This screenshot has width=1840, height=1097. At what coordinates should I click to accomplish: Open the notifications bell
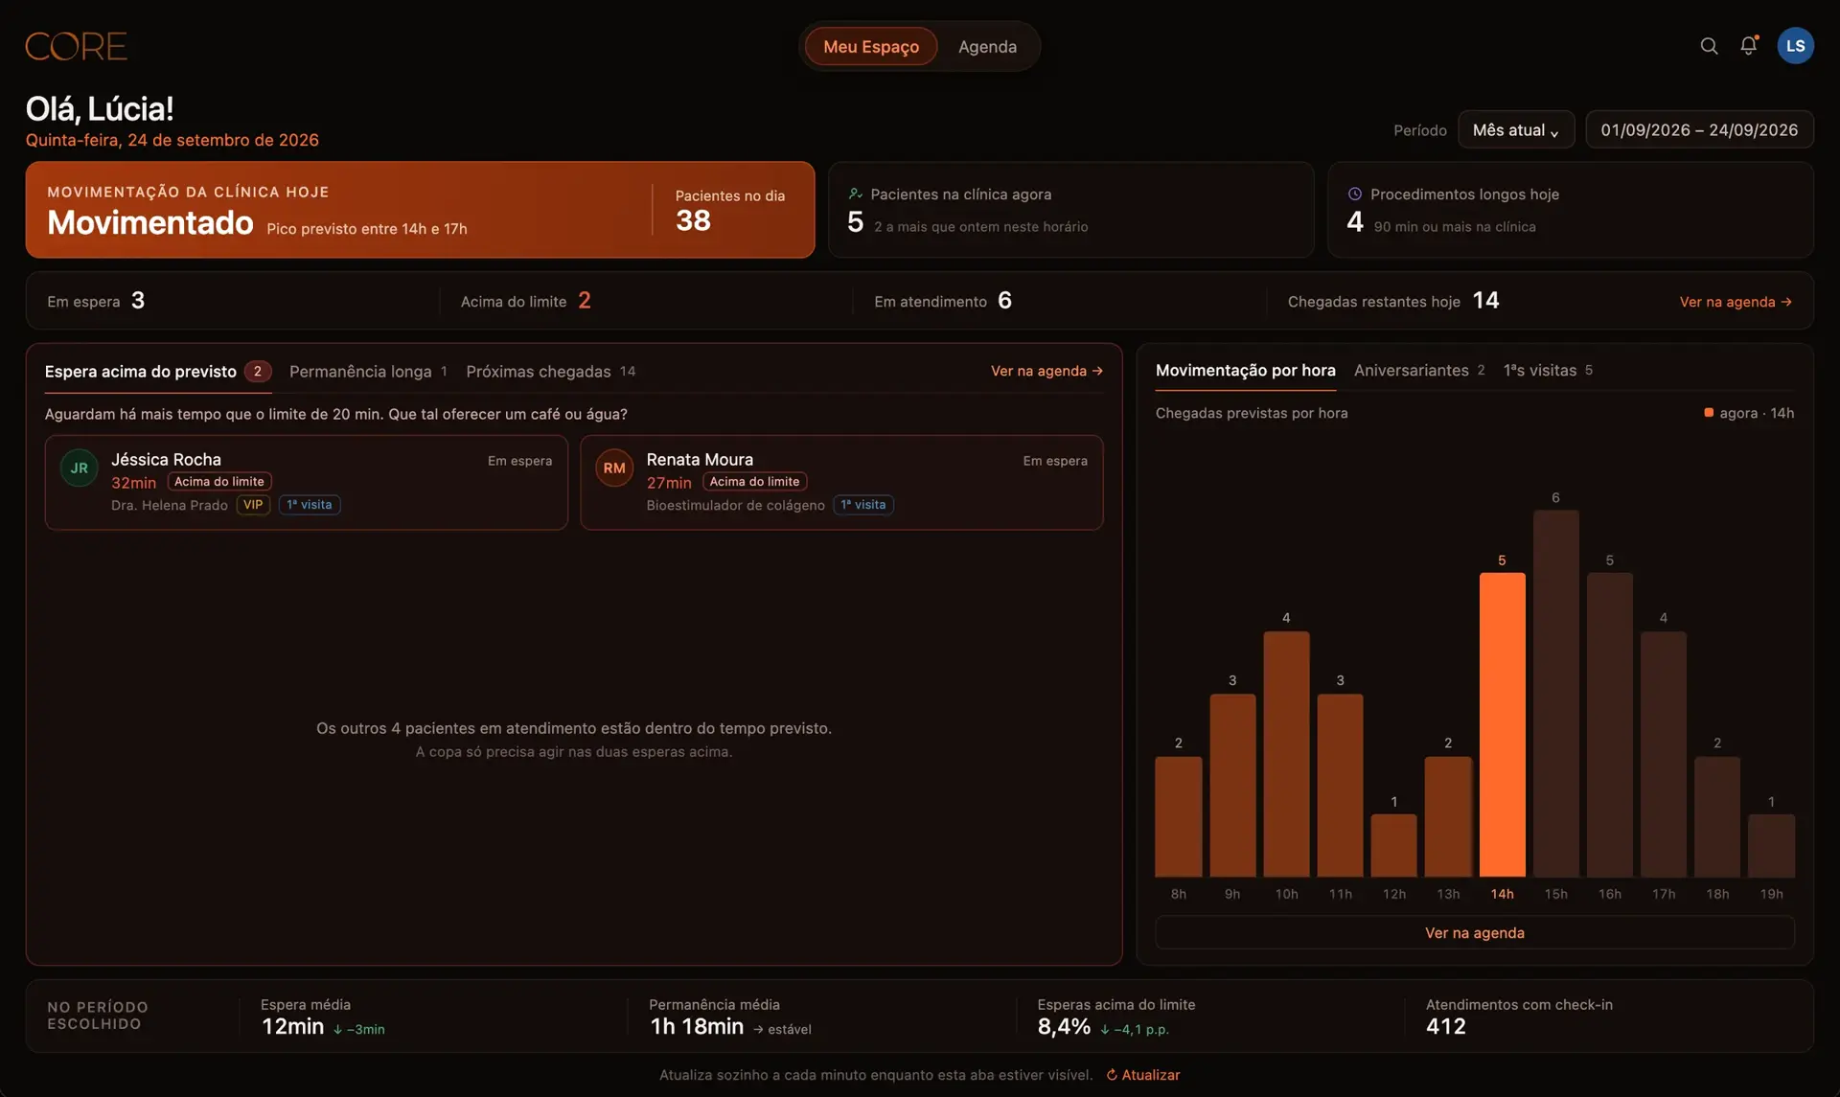[x=1749, y=46]
